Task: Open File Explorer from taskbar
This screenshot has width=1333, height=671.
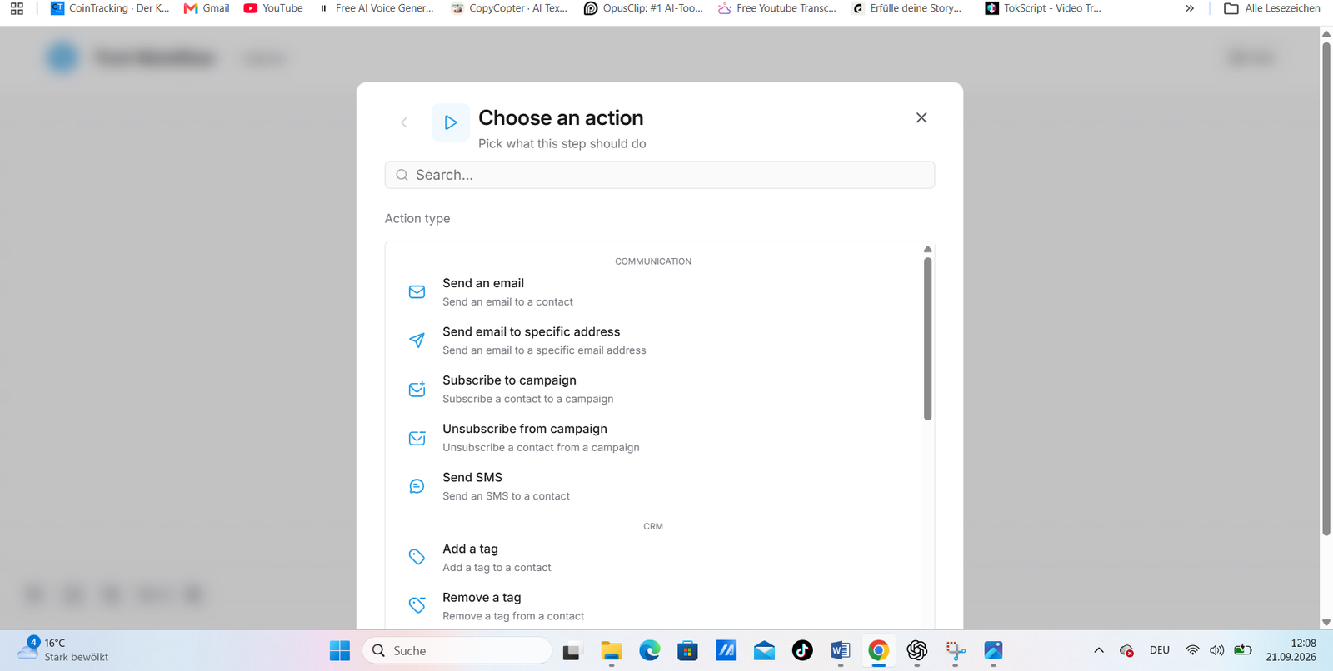Action: click(612, 650)
